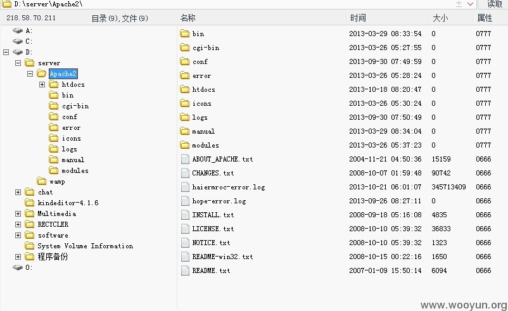Click the ABOUT_APACHE.txt file icon
Image resolution: width=508 pixels, height=311 pixels.
point(185,159)
